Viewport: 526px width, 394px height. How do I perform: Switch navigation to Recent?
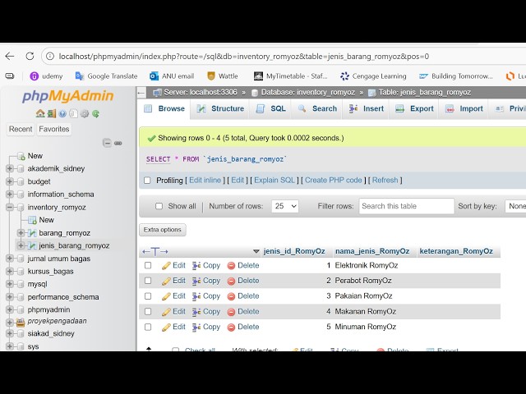(x=21, y=129)
